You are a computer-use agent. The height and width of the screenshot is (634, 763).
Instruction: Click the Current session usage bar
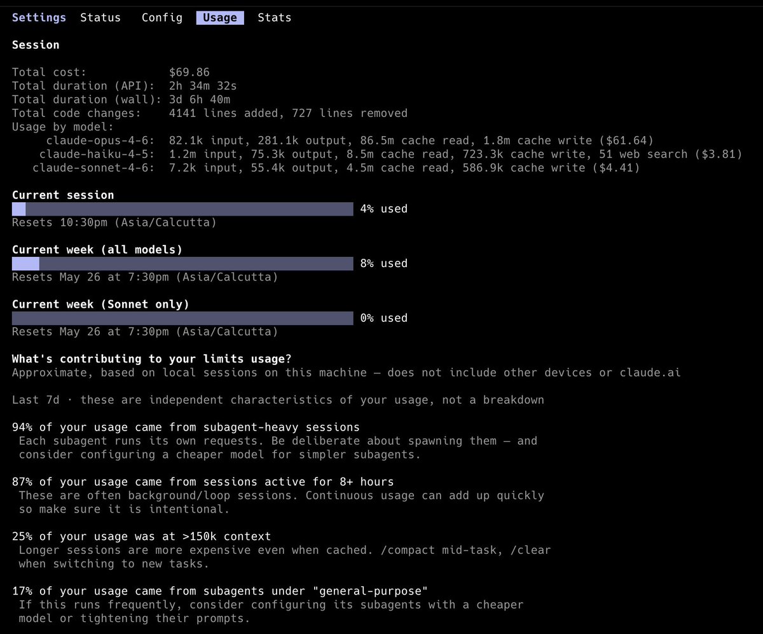click(182, 209)
